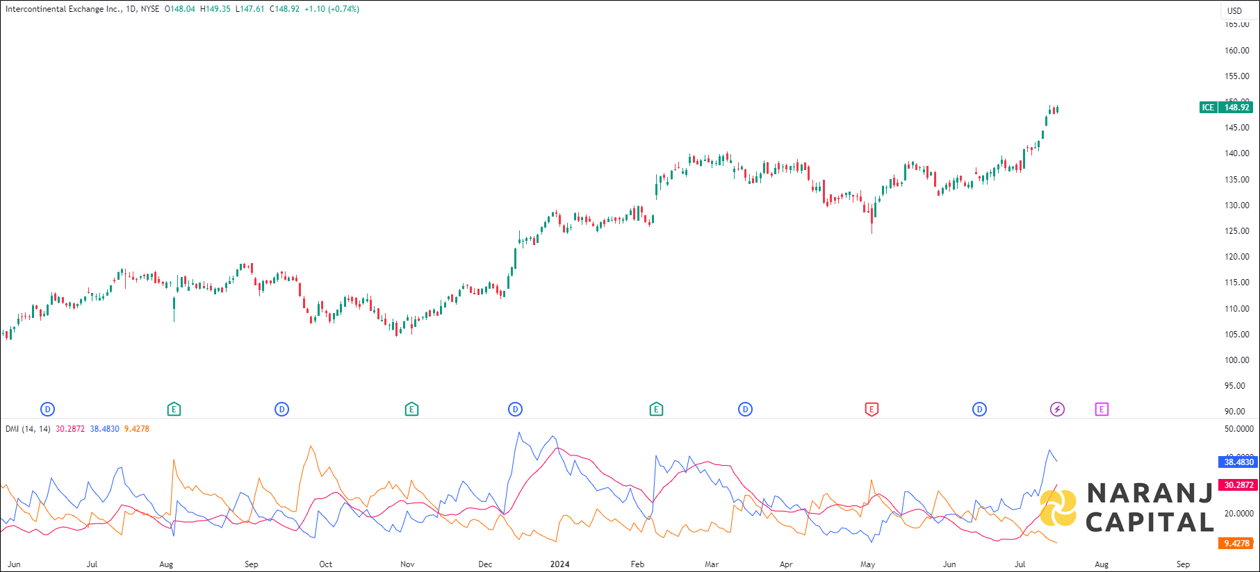Open the USD currency selector
The height and width of the screenshot is (572, 1260).
[x=1234, y=10]
